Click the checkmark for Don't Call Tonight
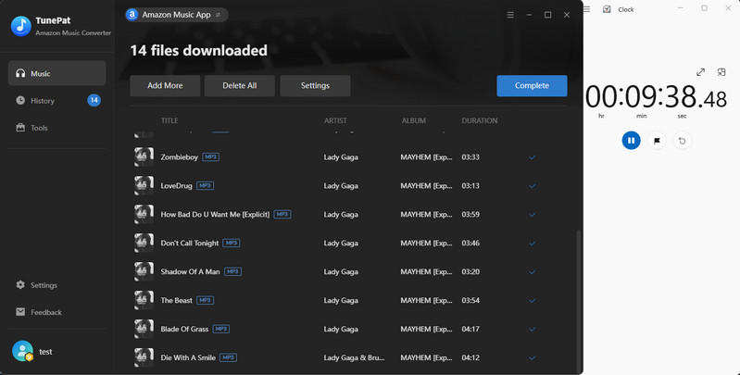Image resolution: width=740 pixels, height=375 pixels. (533, 244)
